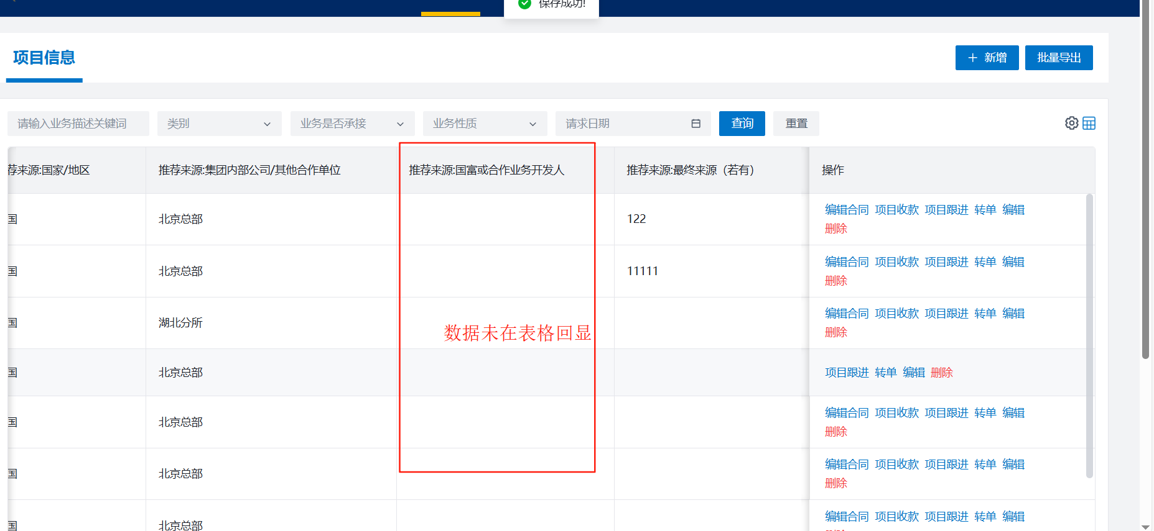This screenshot has height=531, width=1154.
Task: Open the column layout grid icon
Action: (1089, 123)
